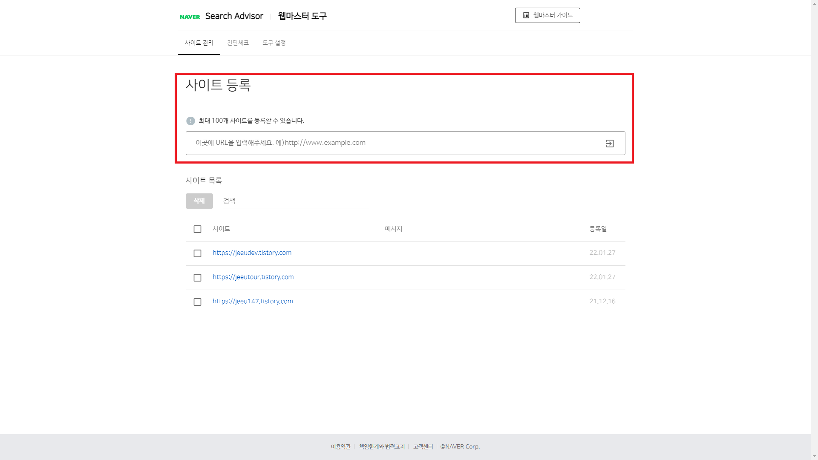Open the https://jeeu147.tistory.com link
This screenshot has height=460, width=818.
[x=253, y=301]
